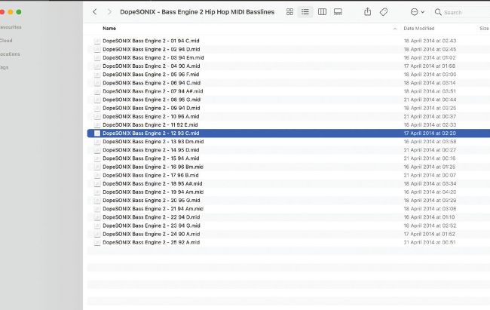This screenshot has width=490, height=310.
Task: Click the Edit Tags icon
Action: click(x=384, y=12)
